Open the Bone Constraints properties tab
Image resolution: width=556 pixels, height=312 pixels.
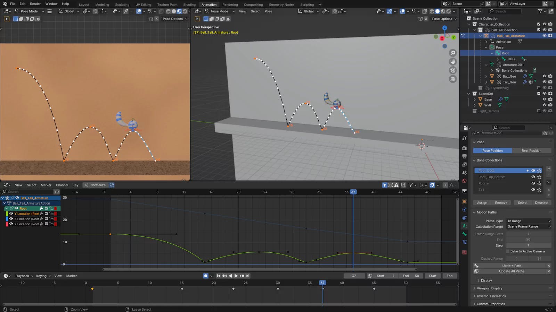coord(464,242)
